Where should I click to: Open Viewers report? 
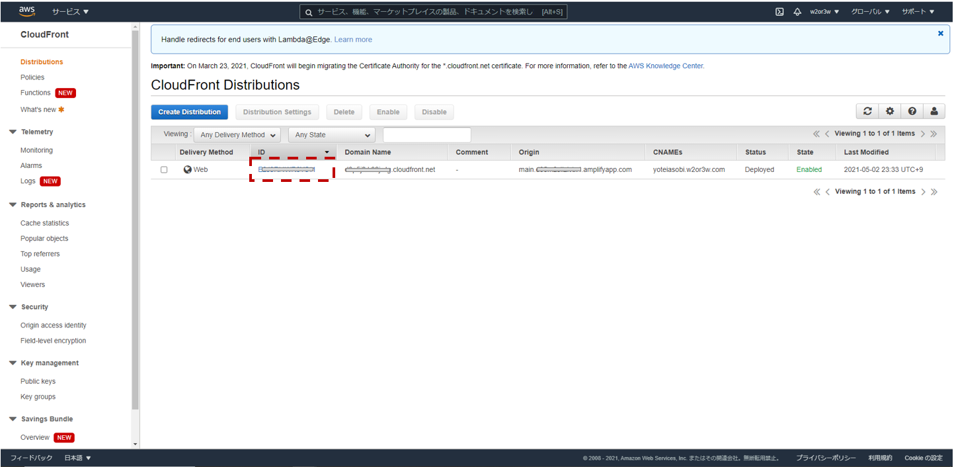(x=33, y=285)
